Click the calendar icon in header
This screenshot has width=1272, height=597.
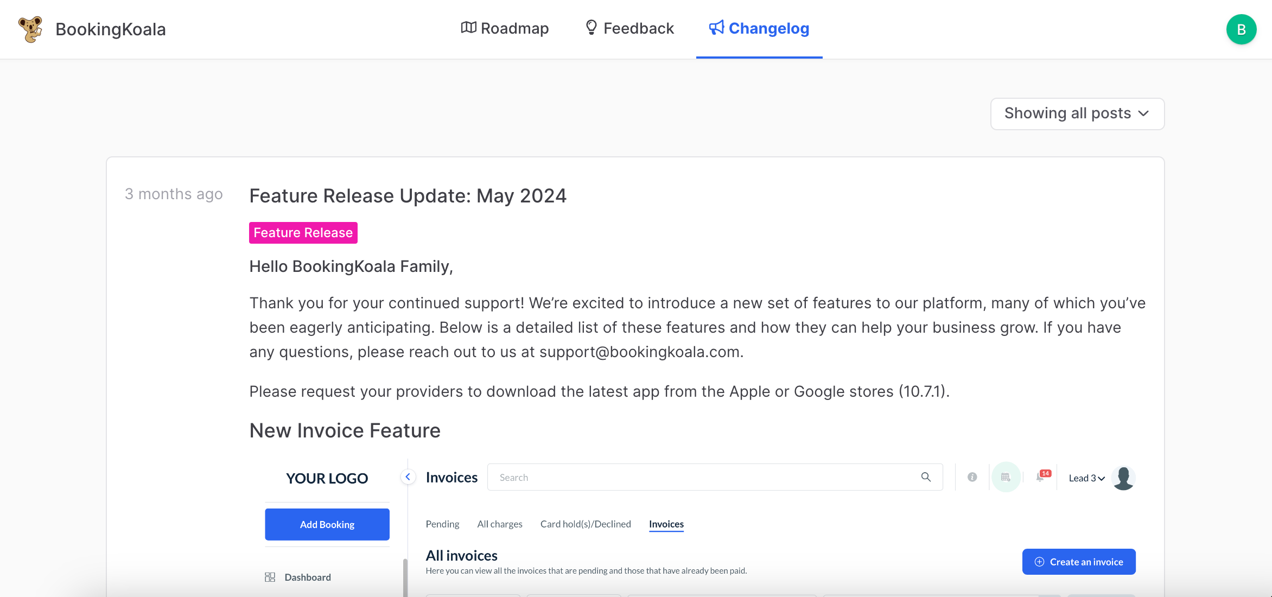tap(1006, 477)
